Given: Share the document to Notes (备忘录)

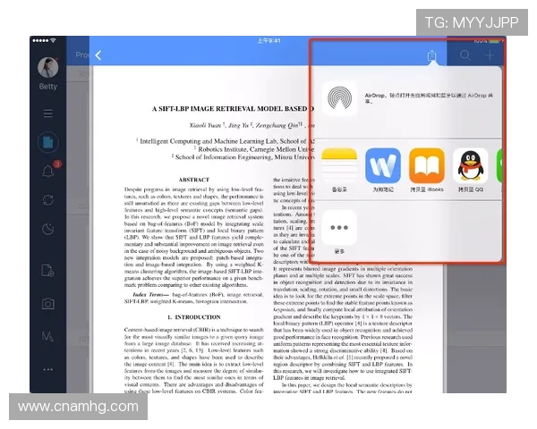Looking at the screenshot, I should click(x=339, y=167).
